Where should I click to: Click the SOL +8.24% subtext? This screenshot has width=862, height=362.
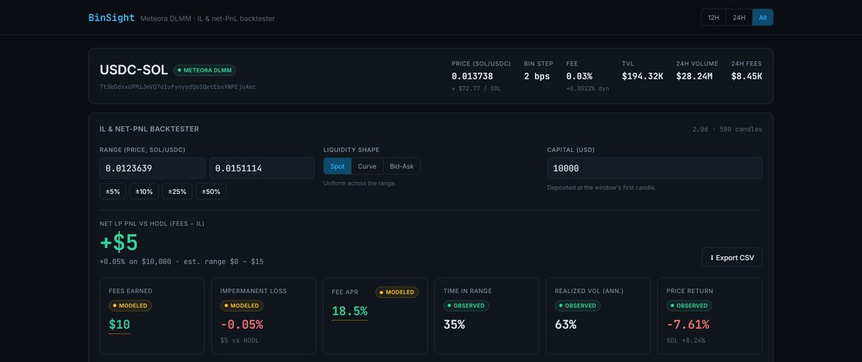(x=686, y=340)
